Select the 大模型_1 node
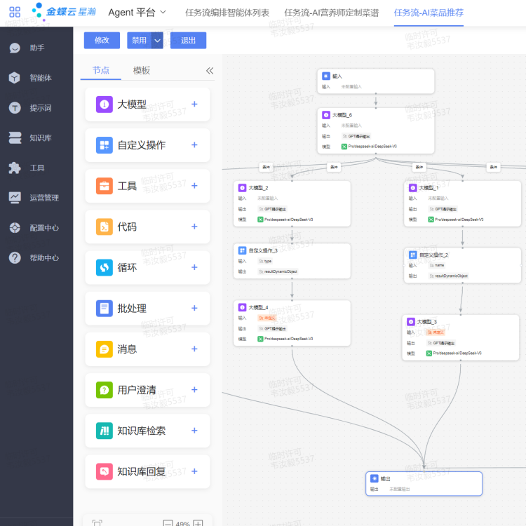 tap(462, 203)
